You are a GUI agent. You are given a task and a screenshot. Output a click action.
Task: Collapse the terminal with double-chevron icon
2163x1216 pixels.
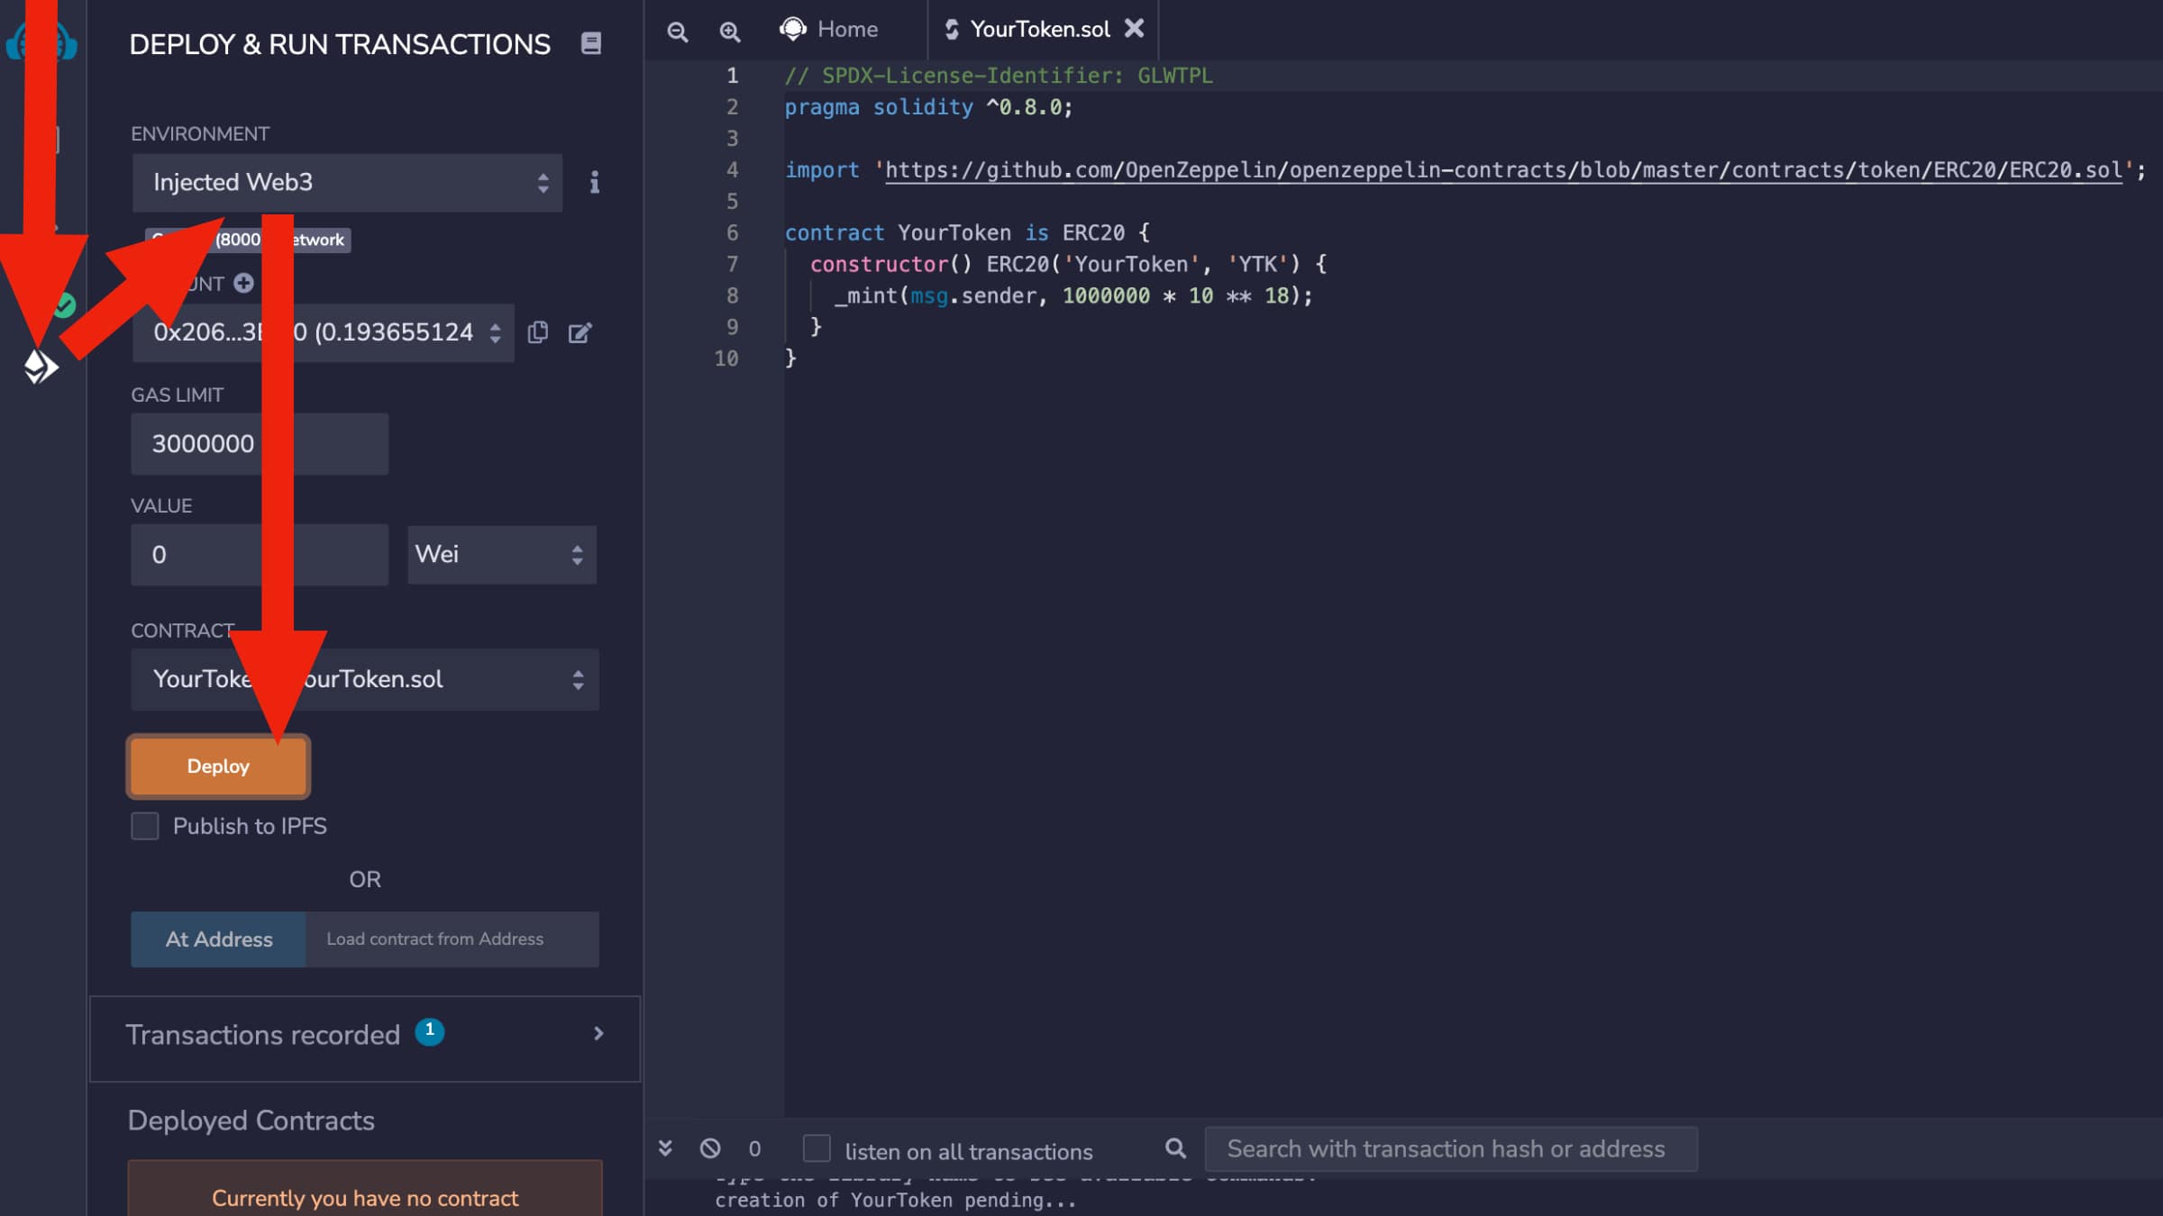(665, 1148)
